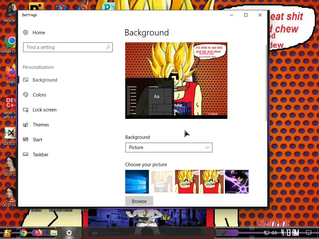Screen dimensions: 319x239
Task: Click the Lock screen icon
Action: 26,110
